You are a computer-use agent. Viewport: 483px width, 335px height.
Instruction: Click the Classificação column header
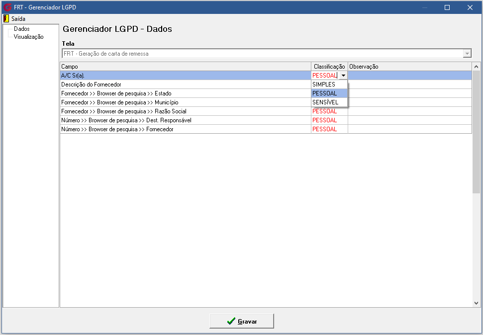pos(329,67)
